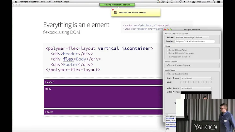Viewport: 235px width, 132px height.
Task: Click the Session name input field
Action: (195, 41)
